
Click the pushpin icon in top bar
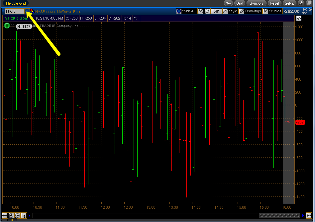click(x=301, y=3)
